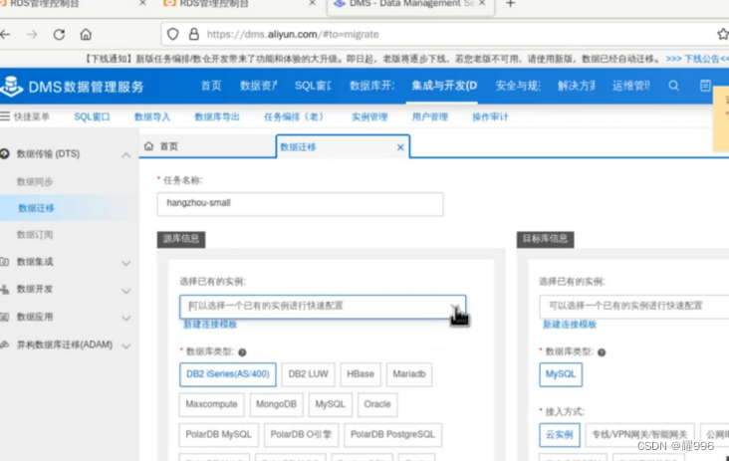Select DB2 LUW database type

(309, 374)
